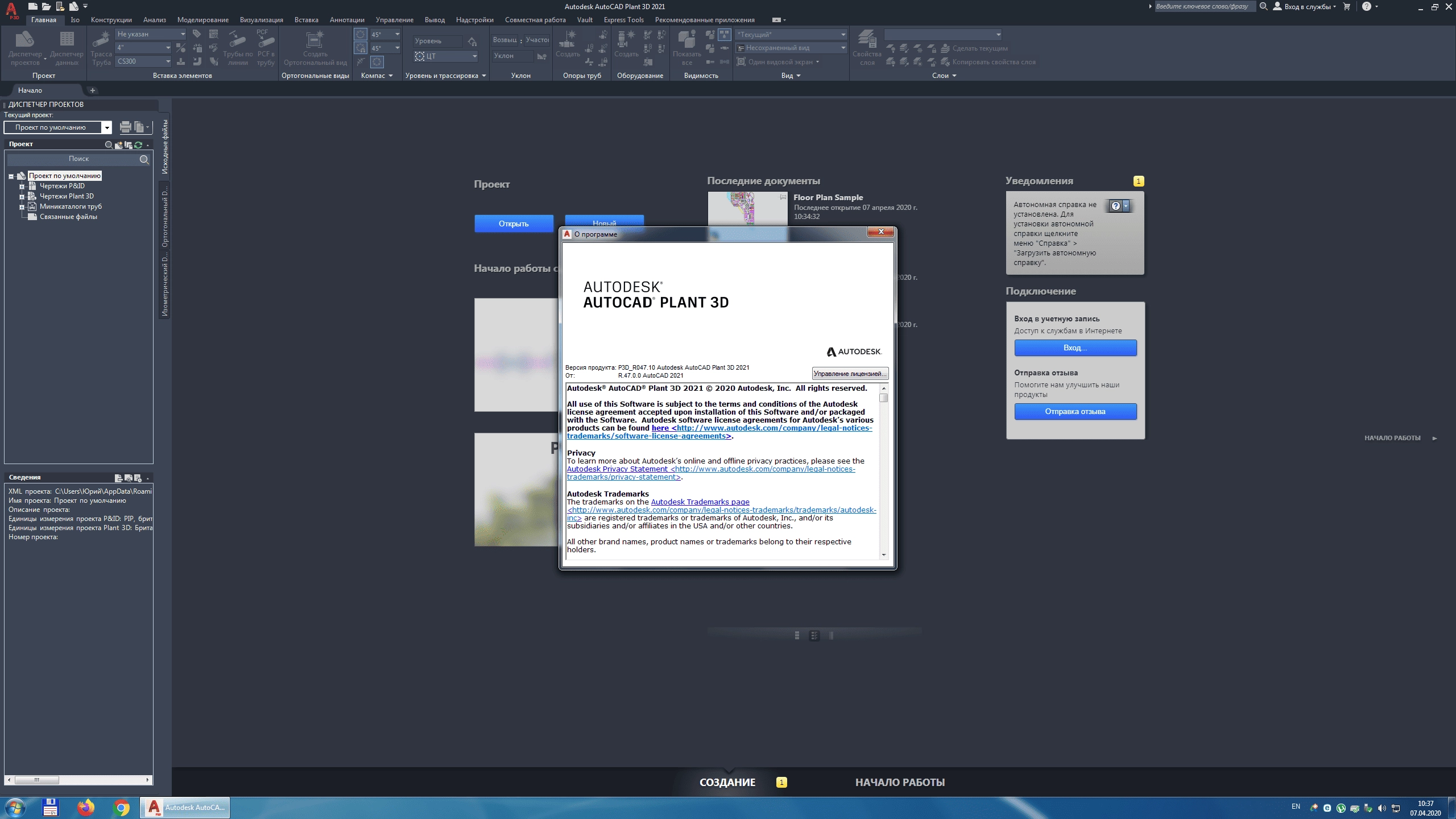This screenshot has height=819, width=1456.
Task: Open the 4" pipe size dropdown
Action: click(143, 48)
